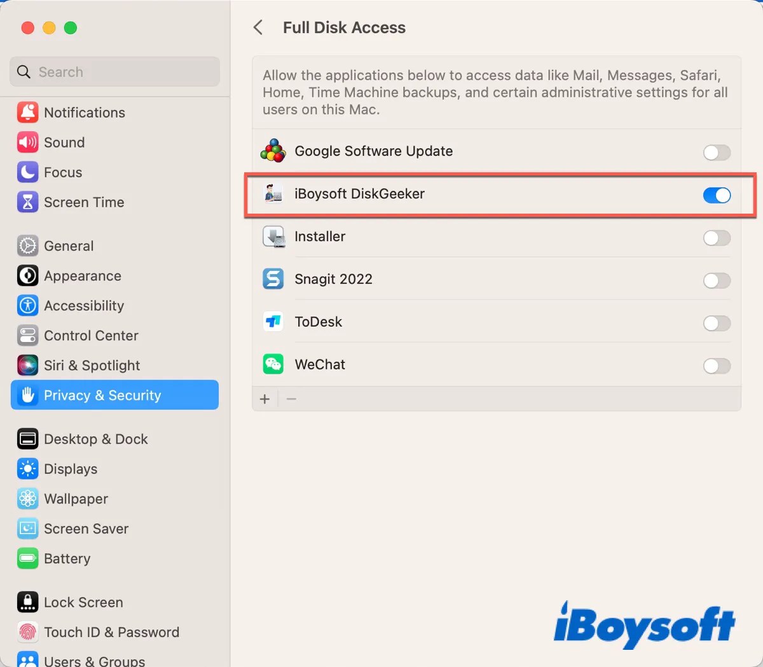Select Privacy & Security in the sidebar
The height and width of the screenshot is (667, 763).
tap(103, 395)
